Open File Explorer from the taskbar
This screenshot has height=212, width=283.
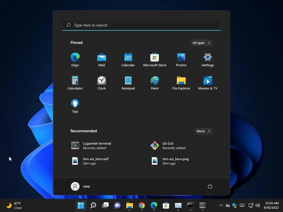pos(130,205)
